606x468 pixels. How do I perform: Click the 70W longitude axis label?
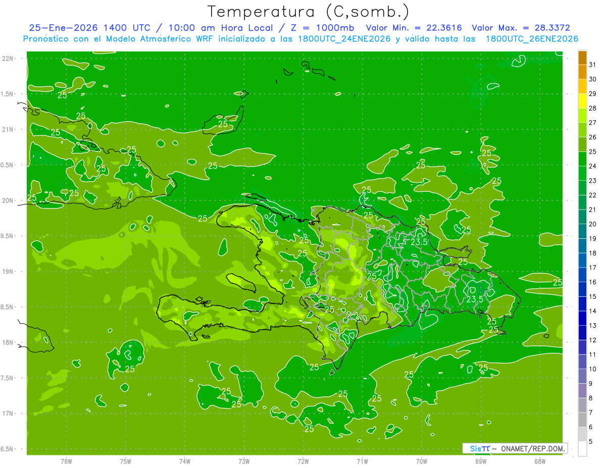pos(422,461)
